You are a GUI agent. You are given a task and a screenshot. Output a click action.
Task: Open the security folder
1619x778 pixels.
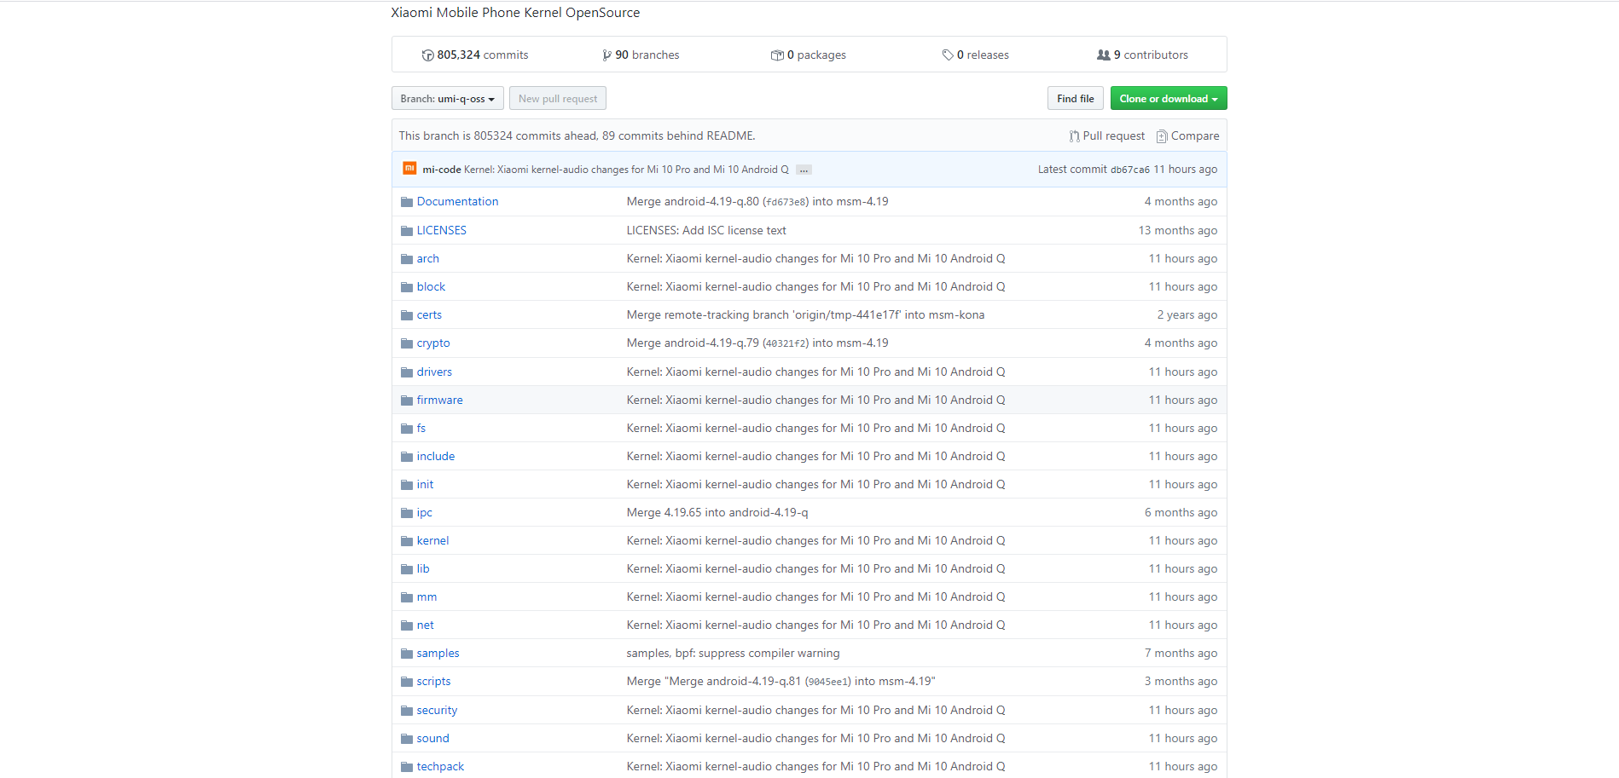pyautogui.click(x=437, y=711)
